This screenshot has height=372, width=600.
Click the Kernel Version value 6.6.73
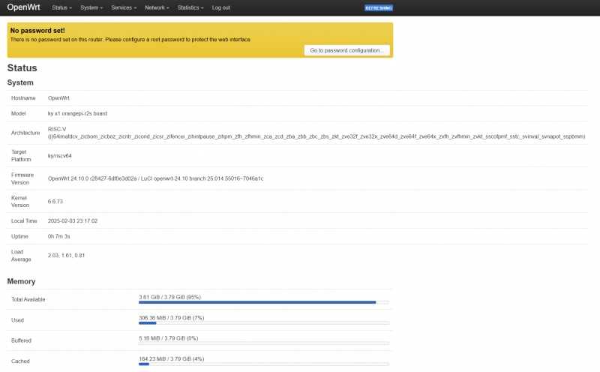pyautogui.click(x=57, y=201)
